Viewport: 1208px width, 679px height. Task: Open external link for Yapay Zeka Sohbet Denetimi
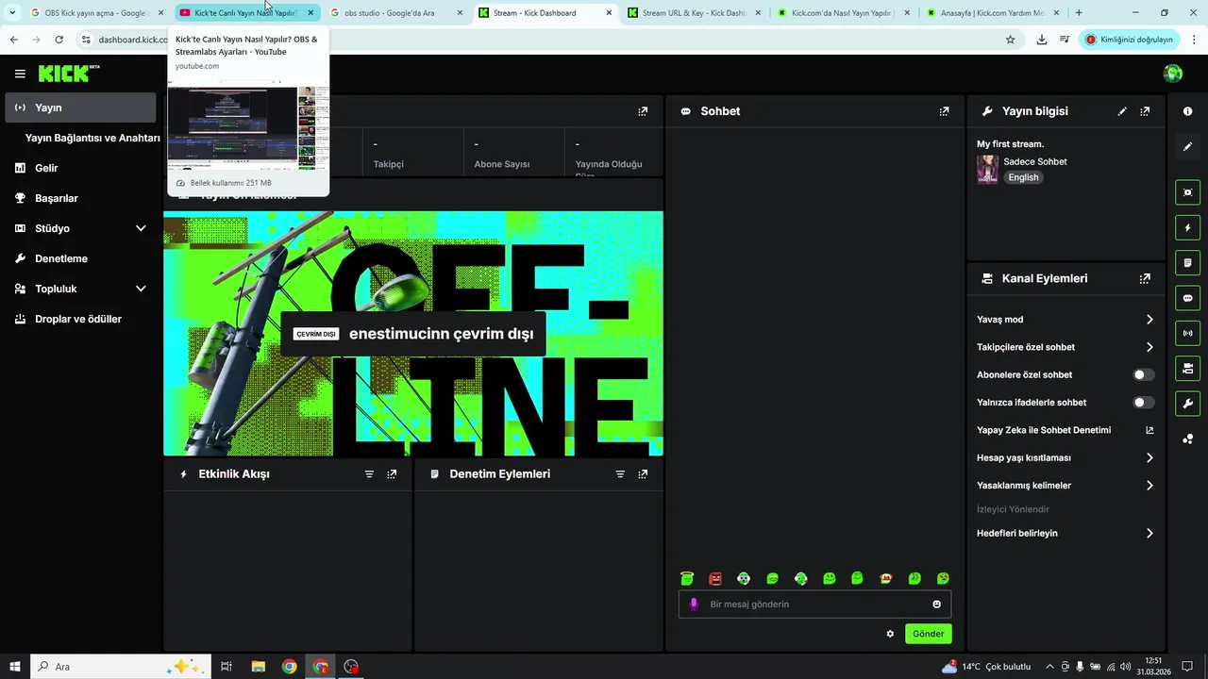(x=1149, y=430)
